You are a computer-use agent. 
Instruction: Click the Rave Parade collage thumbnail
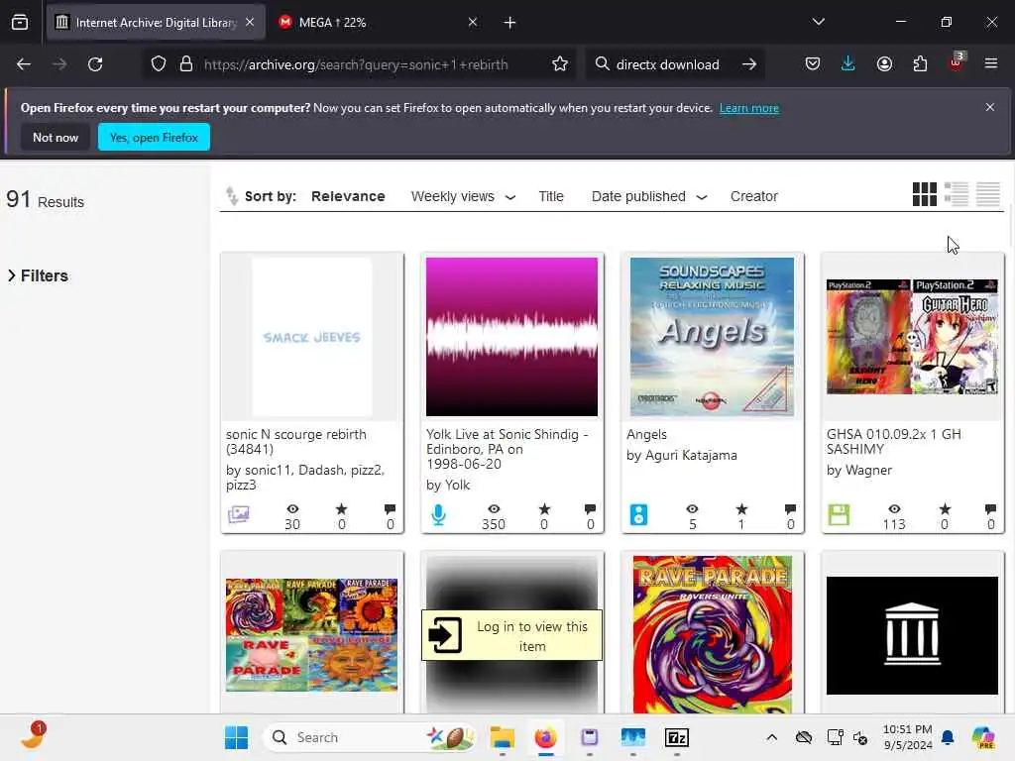[x=312, y=635]
